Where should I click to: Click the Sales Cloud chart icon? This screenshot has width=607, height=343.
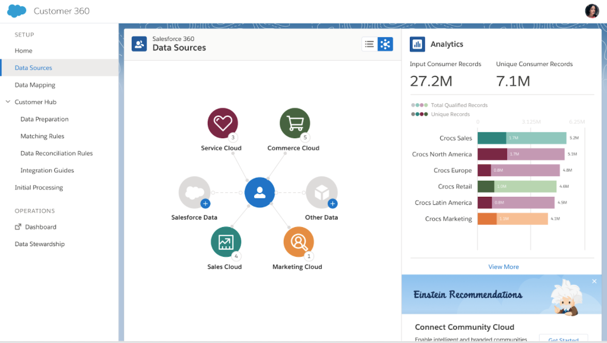[225, 241]
